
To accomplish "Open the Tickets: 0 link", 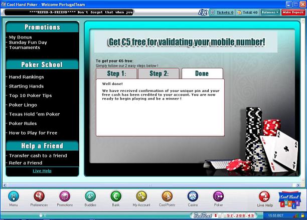I will pyautogui.click(x=225, y=12).
